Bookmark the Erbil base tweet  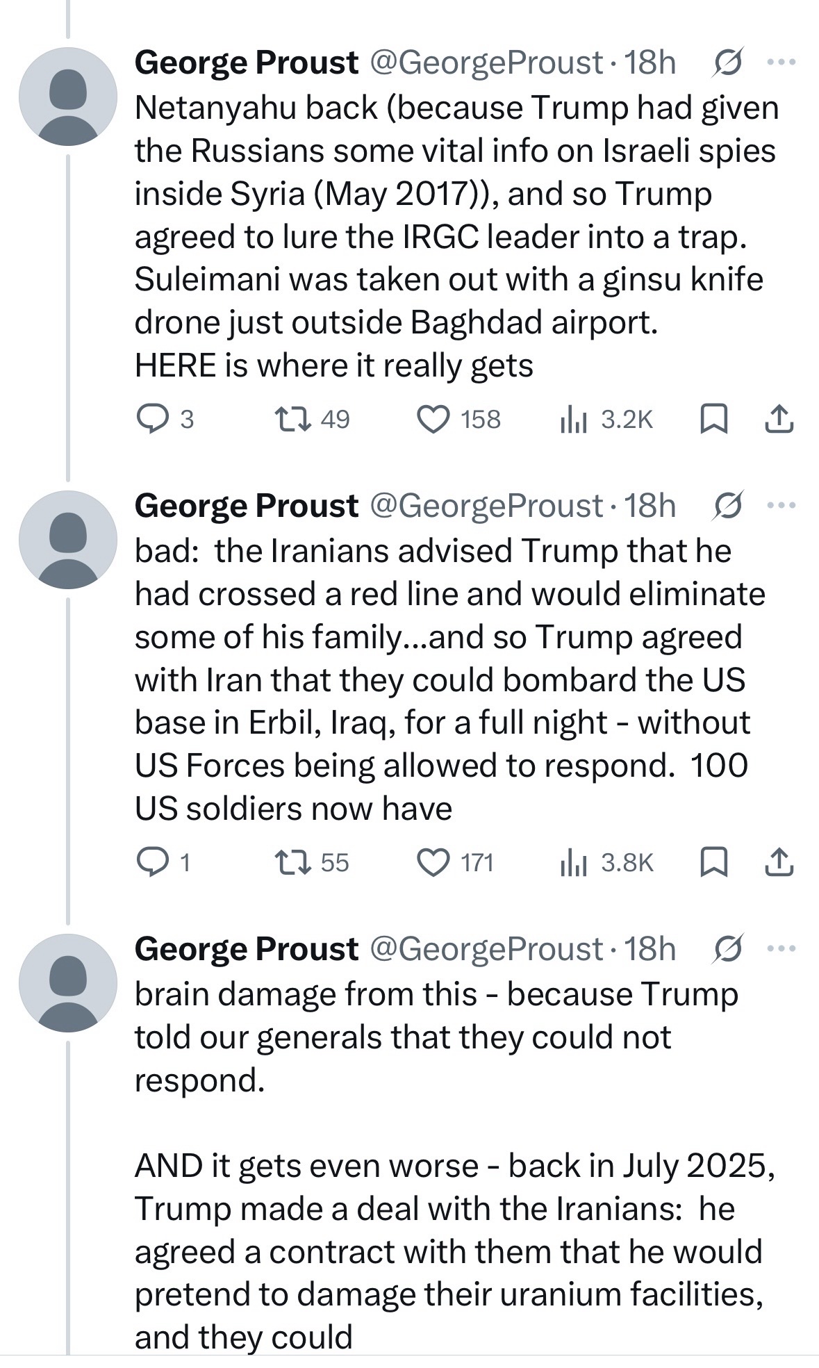click(713, 863)
